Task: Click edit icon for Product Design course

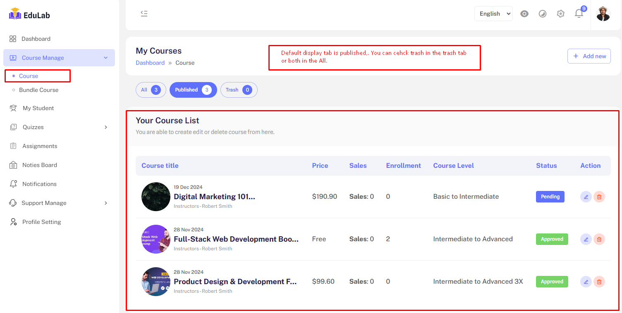Action: [586, 282]
